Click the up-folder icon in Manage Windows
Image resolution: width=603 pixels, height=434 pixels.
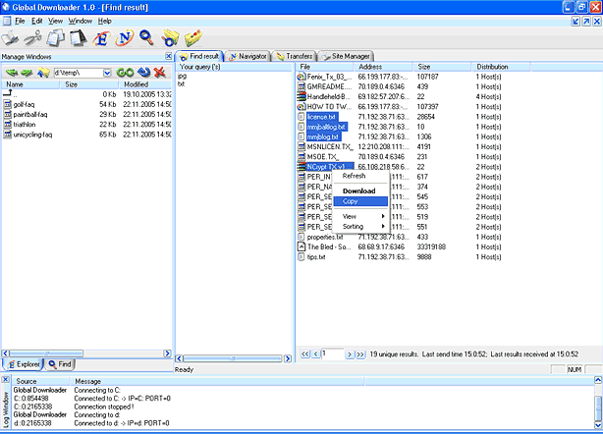(x=43, y=73)
